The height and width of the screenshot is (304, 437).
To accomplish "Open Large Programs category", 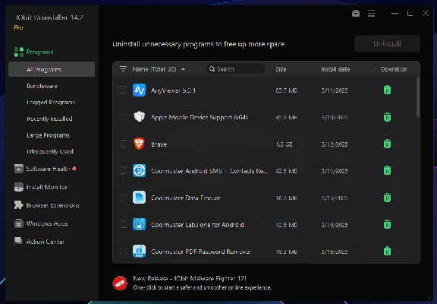I will pyautogui.click(x=48, y=135).
